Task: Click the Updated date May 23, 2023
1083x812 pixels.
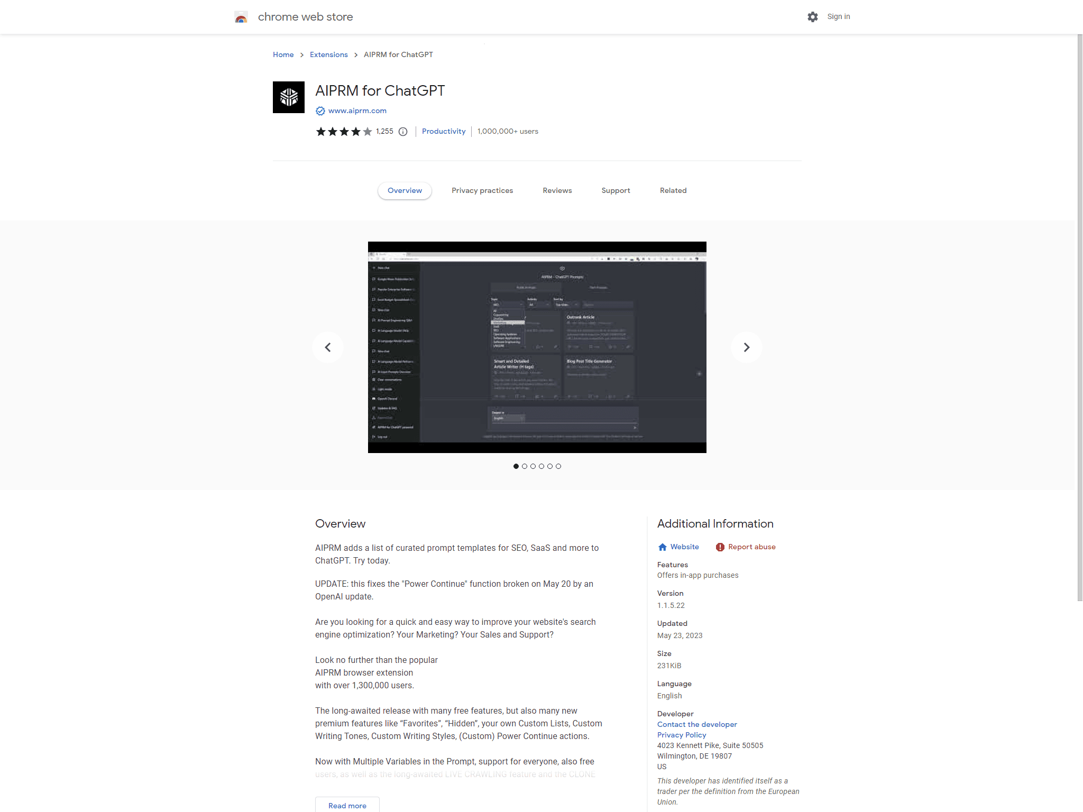Action: 680,636
